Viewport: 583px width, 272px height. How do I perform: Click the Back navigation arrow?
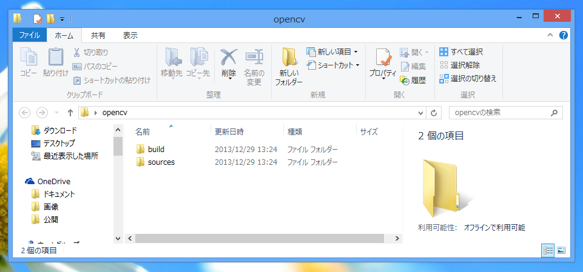24,113
